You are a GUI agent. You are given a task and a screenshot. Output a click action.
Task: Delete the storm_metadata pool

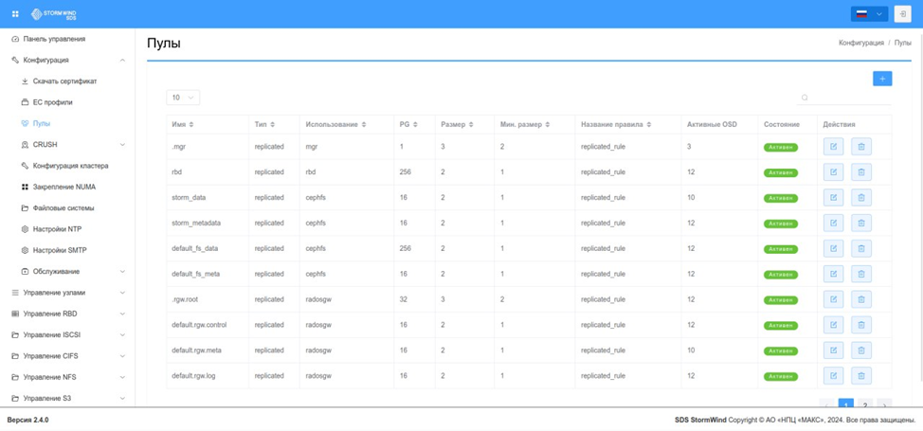pyautogui.click(x=861, y=224)
